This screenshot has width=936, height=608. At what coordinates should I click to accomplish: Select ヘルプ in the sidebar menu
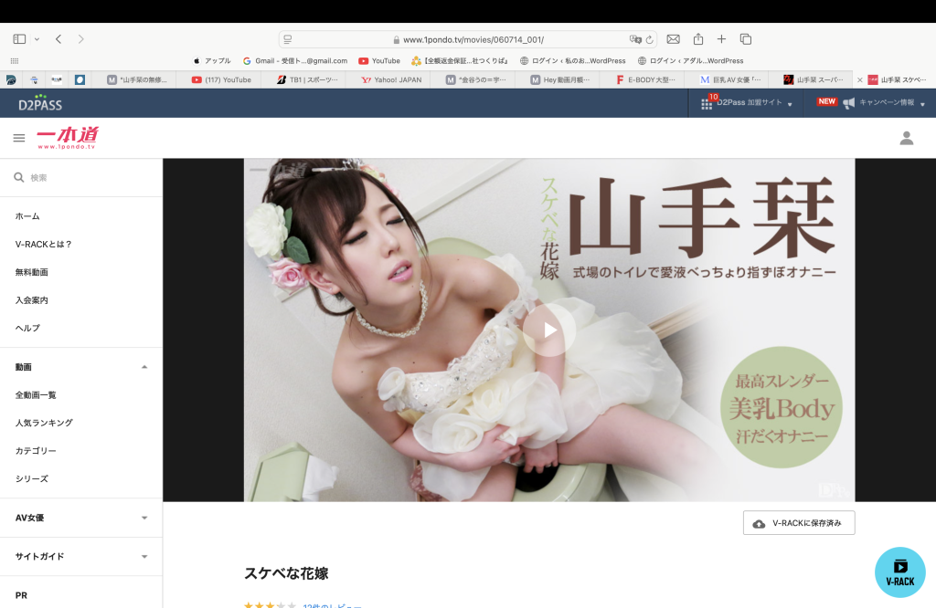[27, 328]
